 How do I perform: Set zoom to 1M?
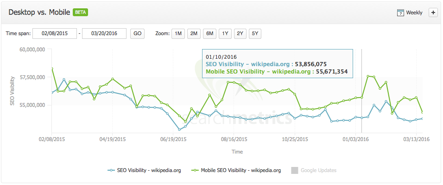click(x=178, y=33)
